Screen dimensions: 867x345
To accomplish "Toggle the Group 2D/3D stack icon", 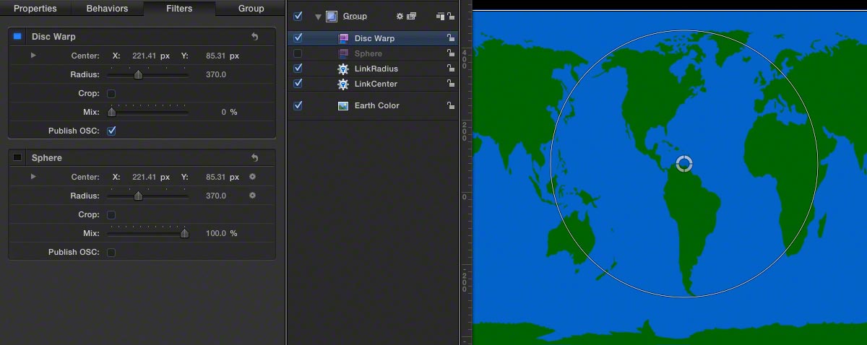I will click(440, 16).
